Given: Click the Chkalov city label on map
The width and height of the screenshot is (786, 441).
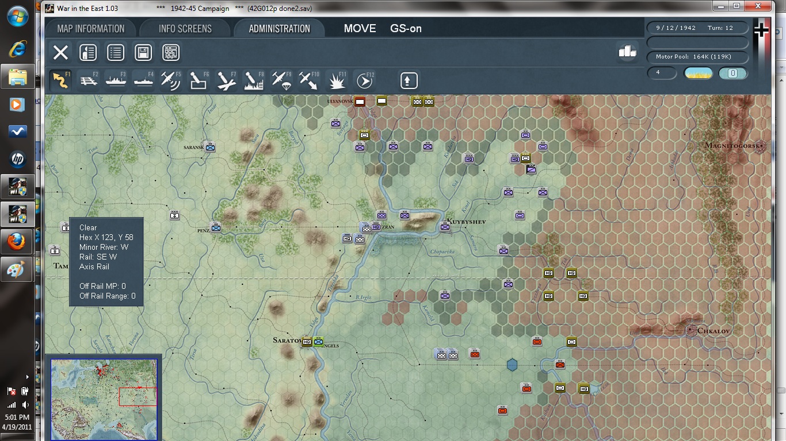Looking at the screenshot, I should click(713, 331).
